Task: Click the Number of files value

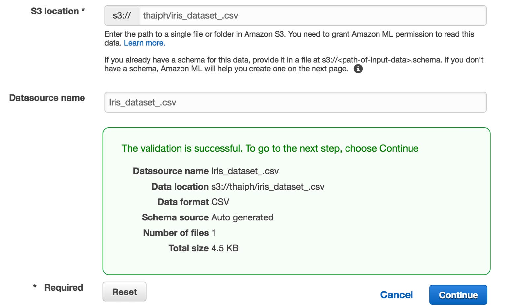Action: [x=214, y=233]
